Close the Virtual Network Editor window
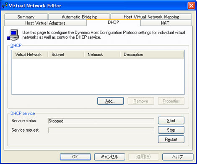This screenshot has width=197, height=164. [191, 6]
